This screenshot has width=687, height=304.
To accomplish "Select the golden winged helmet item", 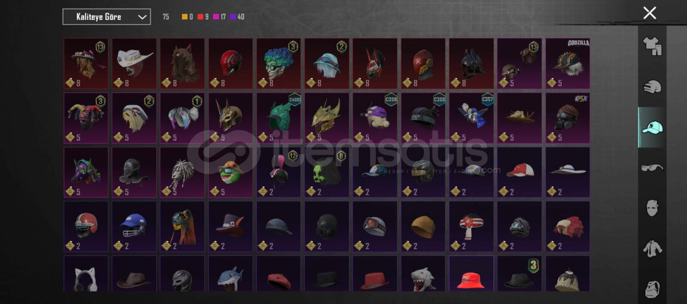I will [x=327, y=118].
